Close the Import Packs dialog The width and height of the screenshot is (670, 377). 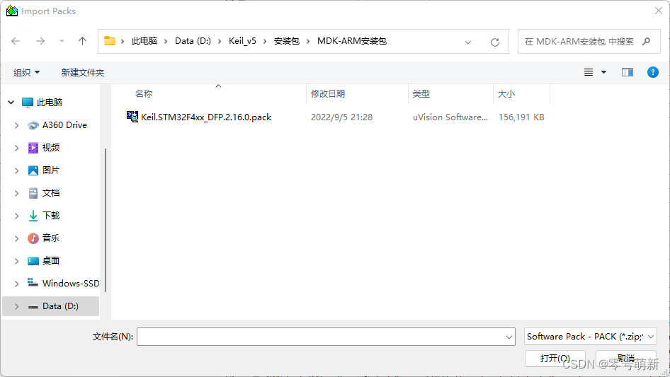659,11
